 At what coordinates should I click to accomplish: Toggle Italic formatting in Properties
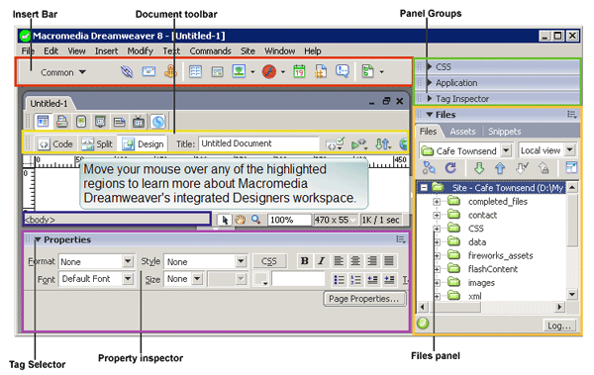pyautogui.click(x=321, y=261)
